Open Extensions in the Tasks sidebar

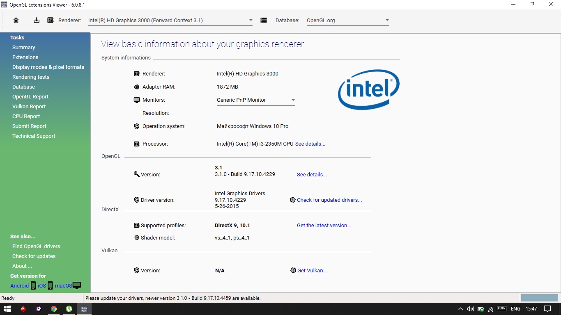[x=25, y=57]
